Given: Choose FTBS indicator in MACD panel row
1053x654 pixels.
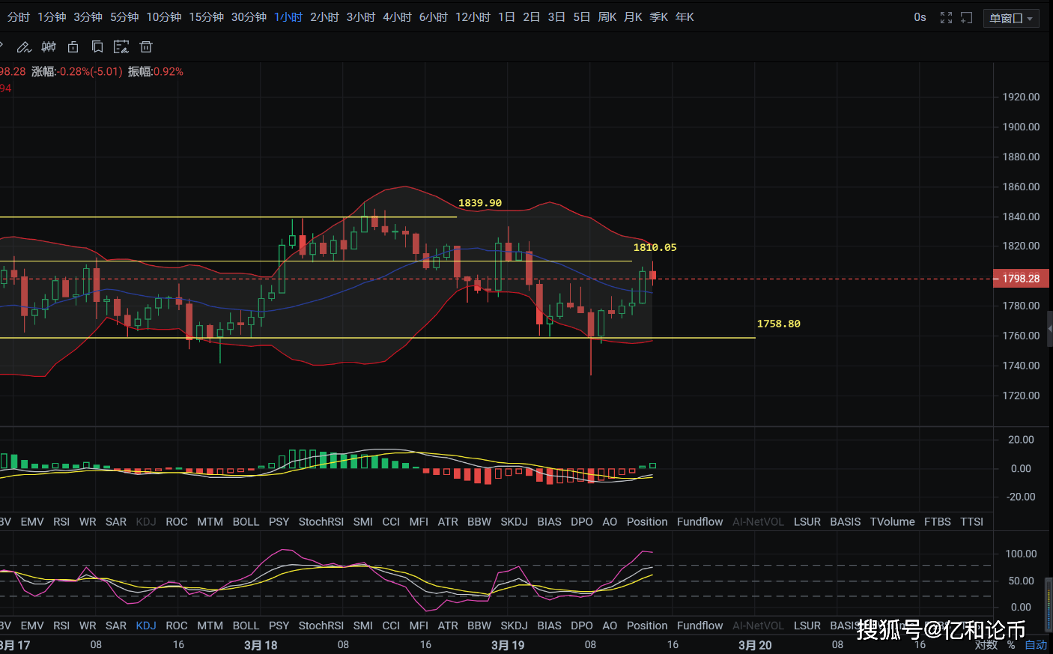Looking at the screenshot, I should [938, 522].
